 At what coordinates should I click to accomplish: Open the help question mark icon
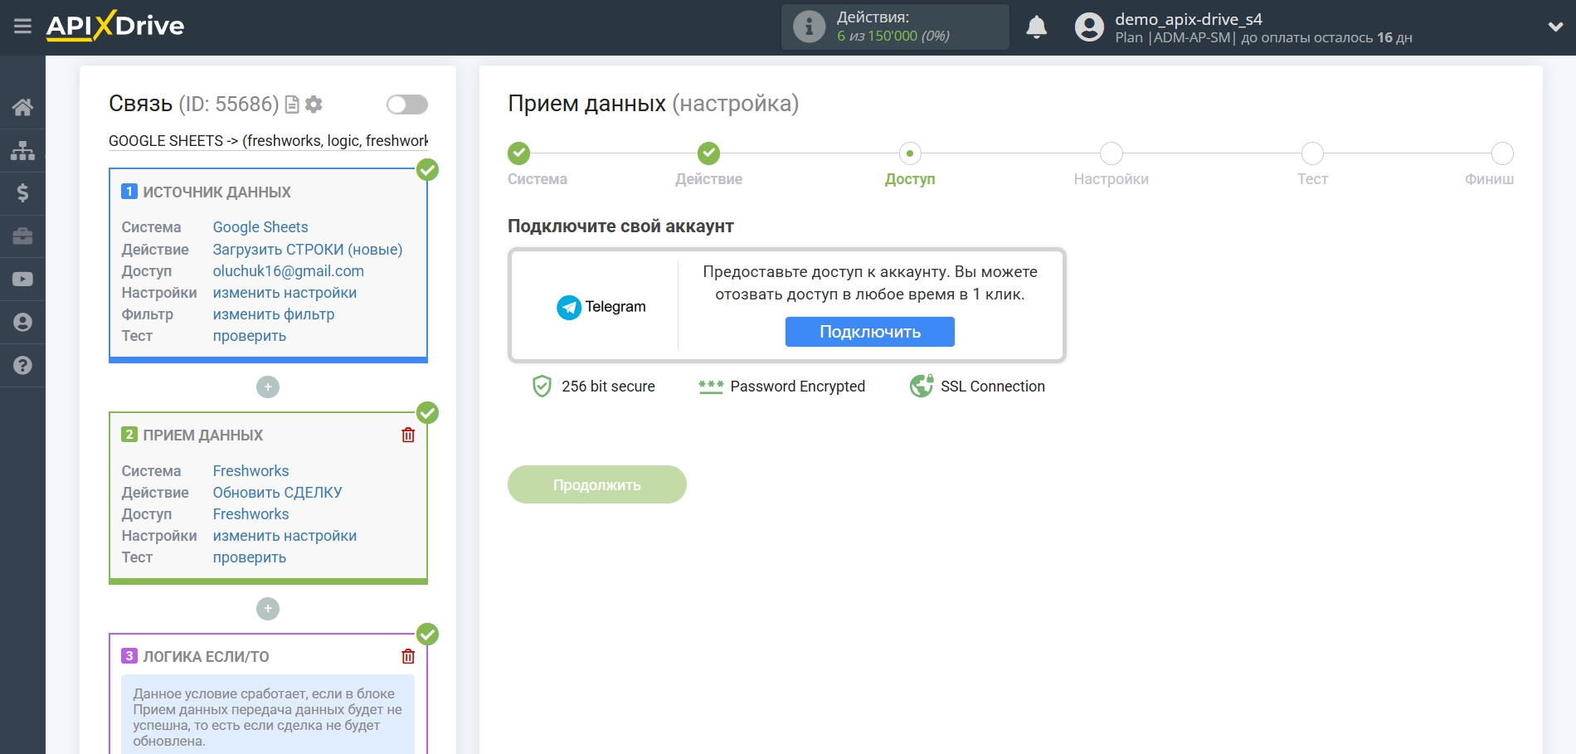coord(22,366)
